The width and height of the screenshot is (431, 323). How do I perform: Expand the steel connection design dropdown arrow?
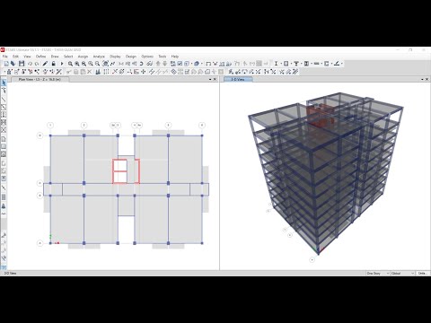342,64
